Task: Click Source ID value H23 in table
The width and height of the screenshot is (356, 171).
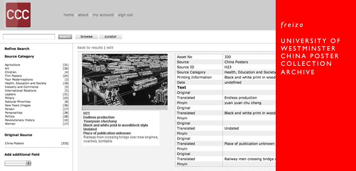Action: tap(228, 67)
